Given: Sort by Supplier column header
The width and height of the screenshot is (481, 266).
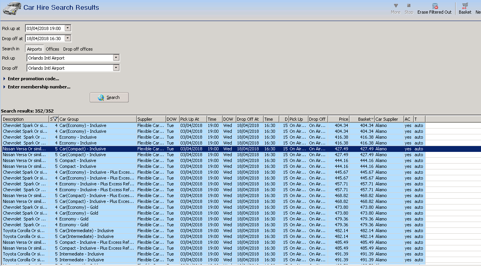Looking at the screenshot, I should click(x=151, y=119).
